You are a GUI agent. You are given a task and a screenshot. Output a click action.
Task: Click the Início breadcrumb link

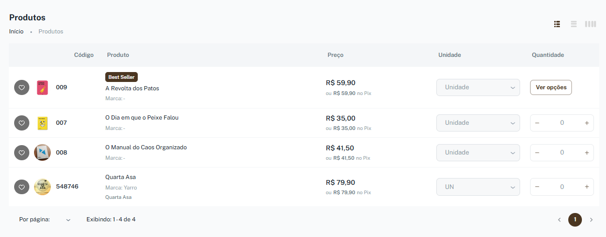click(x=16, y=31)
